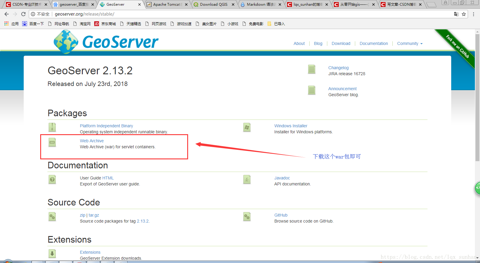Click the translate page icon in address bar
Screen dimensions: 480x263
pyautogui.click(x=456, y=14)
